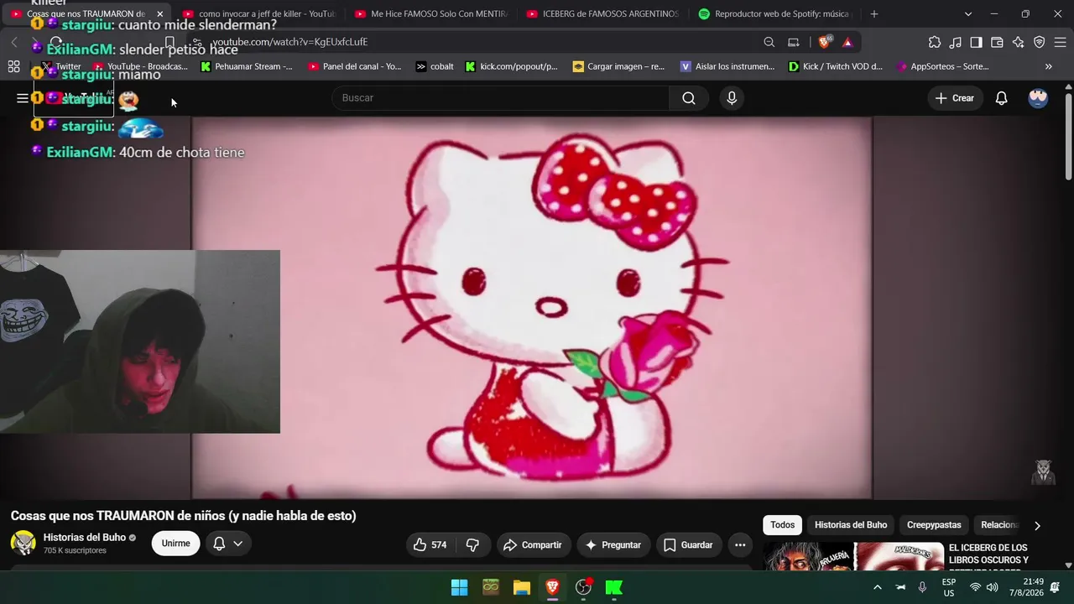Open the three-dot more actions menu

point(740,545)
